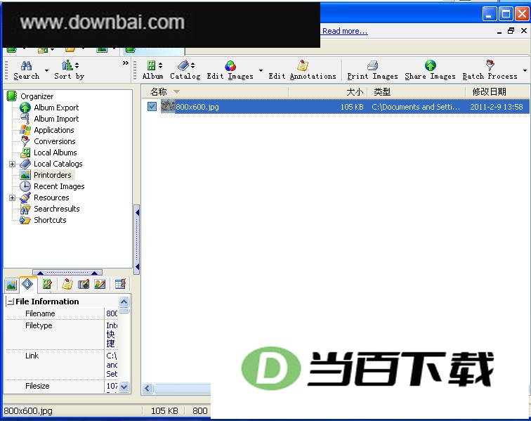Image resolution: width=531 pixels, height=421 pixels.
Task: Toggle the 800x600.jpg checkbox
Action: click(x=152, y=106)
